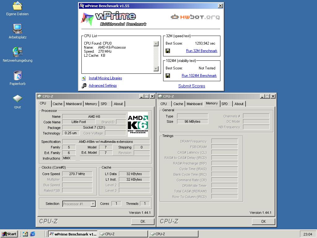317x238 pixels.
Task: Run the 1024M Benchmark
Action: tap(199, 76)
